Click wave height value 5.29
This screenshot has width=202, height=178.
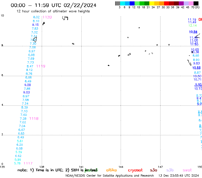[19, 152]
